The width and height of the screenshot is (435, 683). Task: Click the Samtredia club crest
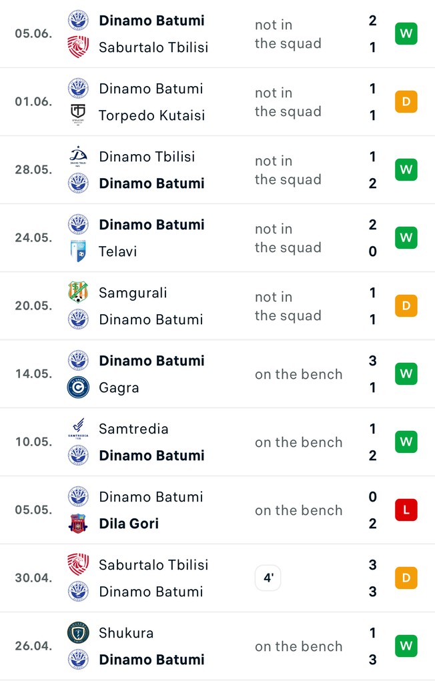78,429
